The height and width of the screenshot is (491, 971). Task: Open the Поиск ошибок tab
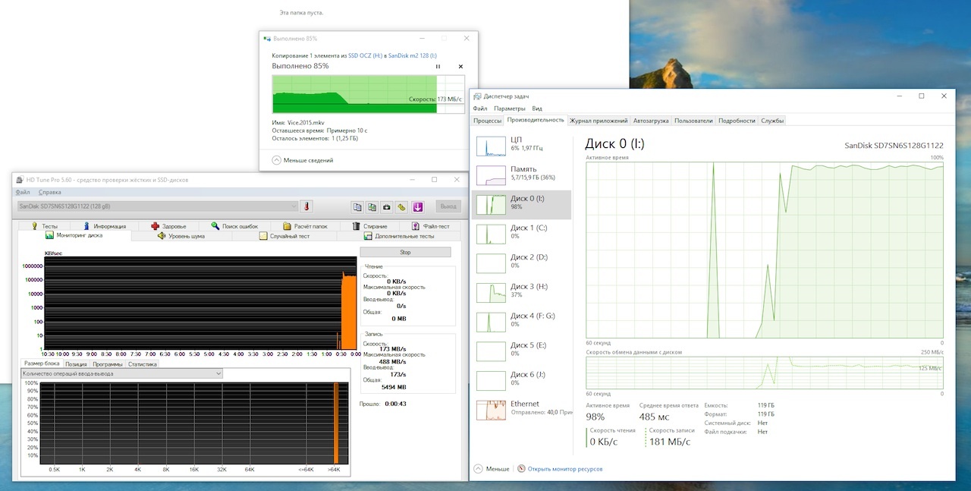[234, 226]
